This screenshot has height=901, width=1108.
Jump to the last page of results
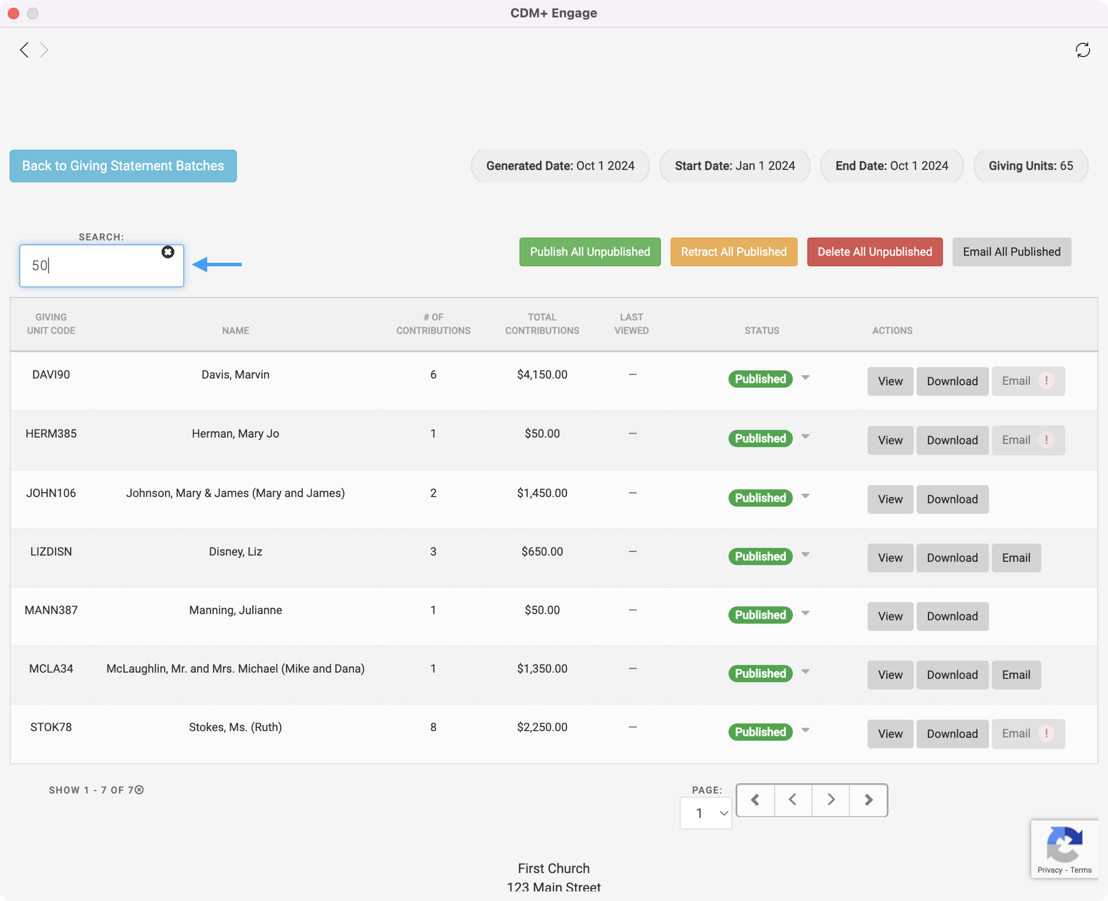coord(869,800)
